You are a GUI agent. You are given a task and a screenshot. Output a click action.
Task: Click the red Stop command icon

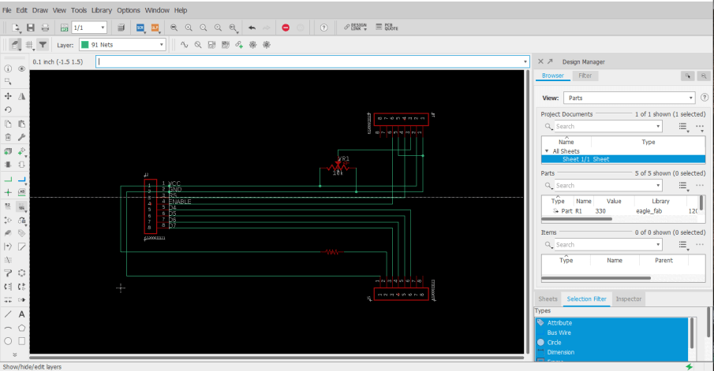point(286,28)
